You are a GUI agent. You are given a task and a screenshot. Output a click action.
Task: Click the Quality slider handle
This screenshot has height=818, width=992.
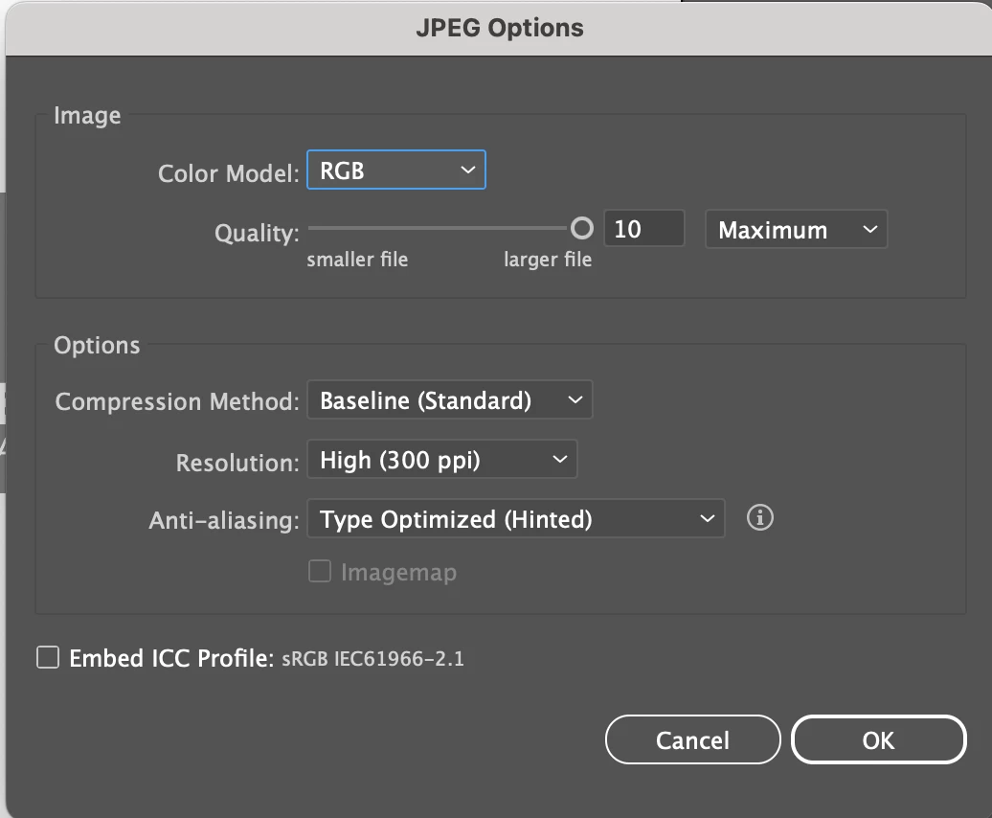click(x=581, y=228)
